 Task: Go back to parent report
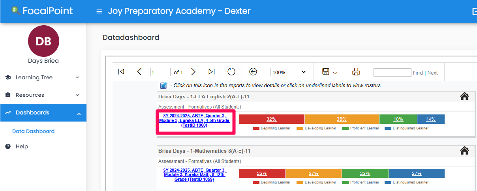pyautogui.click(x=253, y=72)
